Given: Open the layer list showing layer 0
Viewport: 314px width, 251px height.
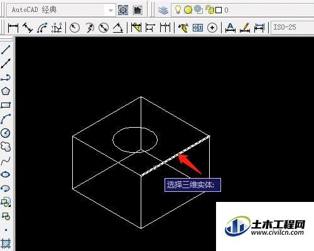Looking at the screenshot, I should click(x=243, y=9).
